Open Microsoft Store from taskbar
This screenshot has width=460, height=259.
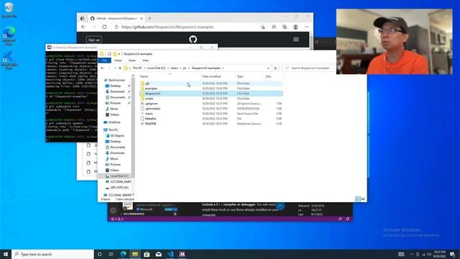pyautogui.click(x=147, y=254)
